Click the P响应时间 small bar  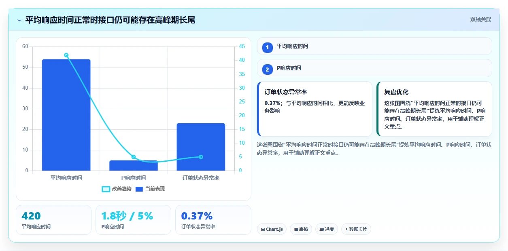[x=134, y=165]
